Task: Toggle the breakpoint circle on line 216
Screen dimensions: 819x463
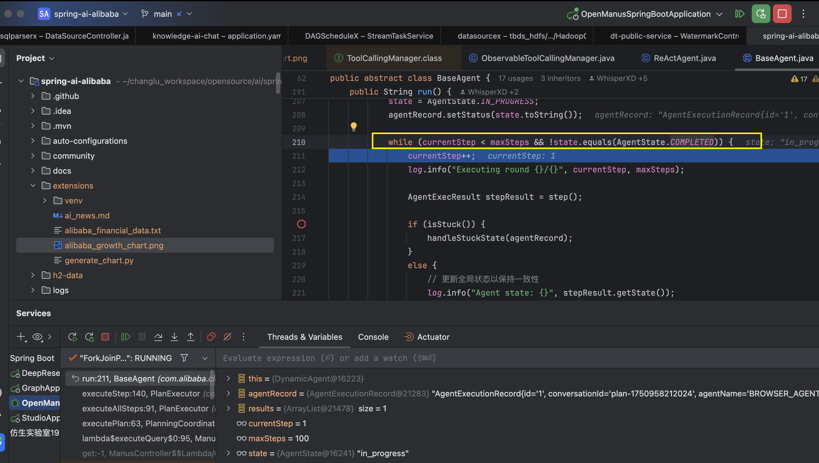Action: (301, 224)
